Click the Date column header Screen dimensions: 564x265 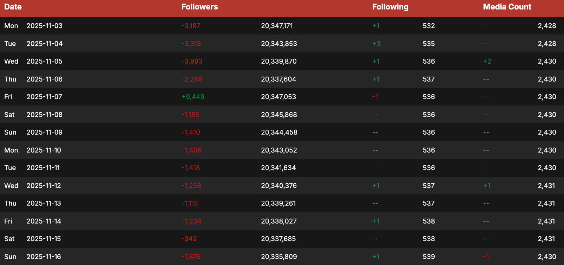point(13,7)
